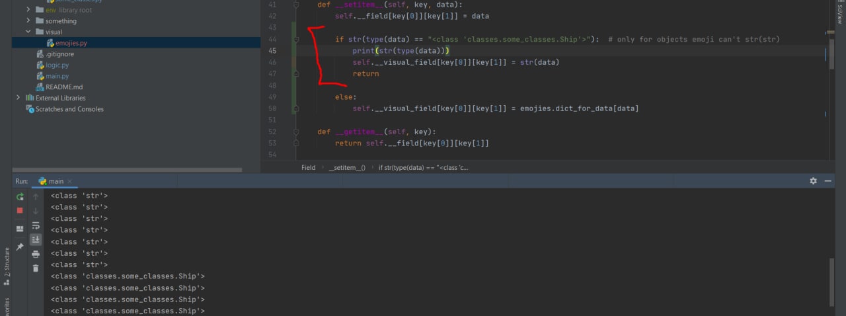The height and width of the screenshot is (316, 846).
Task: Click the Down the stack trace arrow
Action: point(36,211)
